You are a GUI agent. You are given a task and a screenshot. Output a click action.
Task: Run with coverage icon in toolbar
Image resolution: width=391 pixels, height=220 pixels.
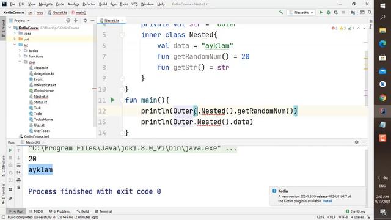pos(336,12)
